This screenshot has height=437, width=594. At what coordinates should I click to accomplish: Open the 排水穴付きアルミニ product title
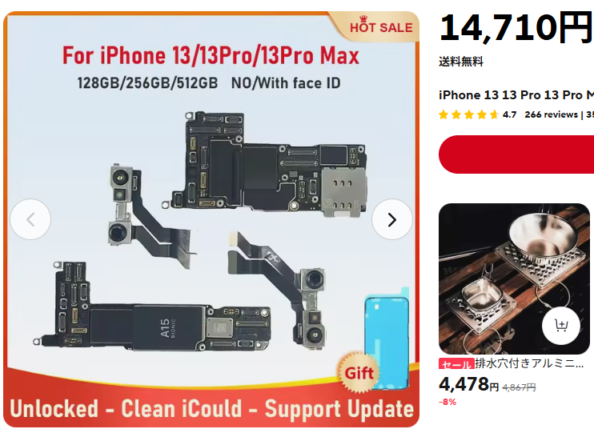[529, 363]
